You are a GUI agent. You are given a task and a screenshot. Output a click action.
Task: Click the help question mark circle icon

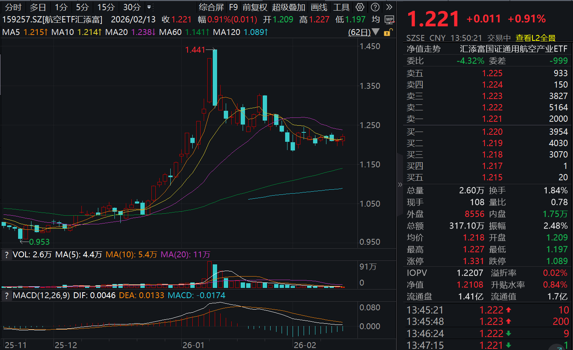tap(375, 7)
